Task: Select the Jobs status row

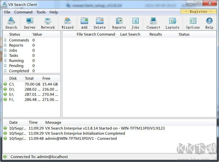Action: [x=31, y=50]
